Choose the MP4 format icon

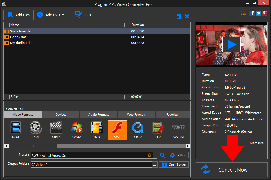(x=16, y=130)
